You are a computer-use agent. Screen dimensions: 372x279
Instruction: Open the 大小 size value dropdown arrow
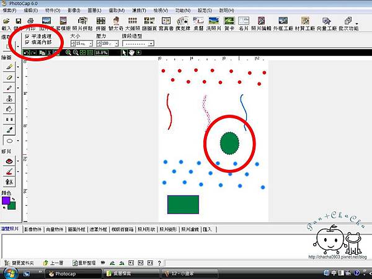click(91, 43)
